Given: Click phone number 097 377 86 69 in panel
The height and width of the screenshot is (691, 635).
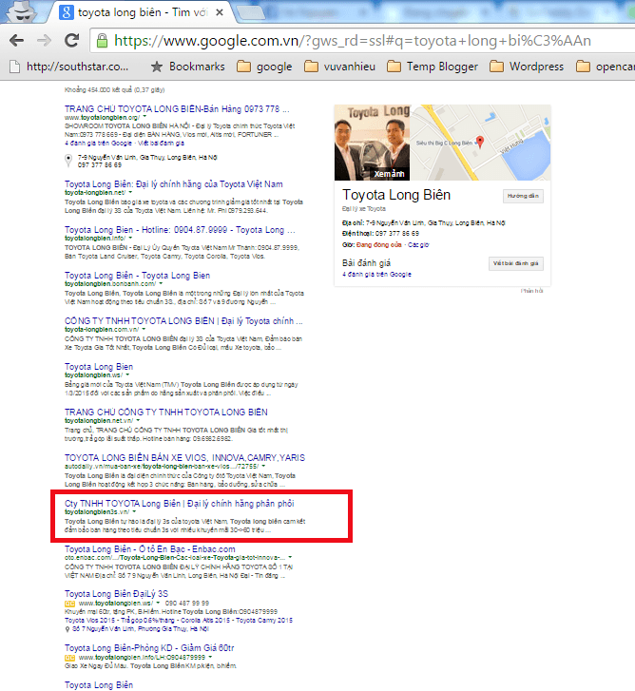Looking at the screenshot, I should 397,234.
